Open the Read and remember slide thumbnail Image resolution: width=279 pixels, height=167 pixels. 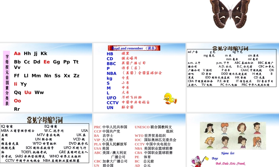click(139, 77)
